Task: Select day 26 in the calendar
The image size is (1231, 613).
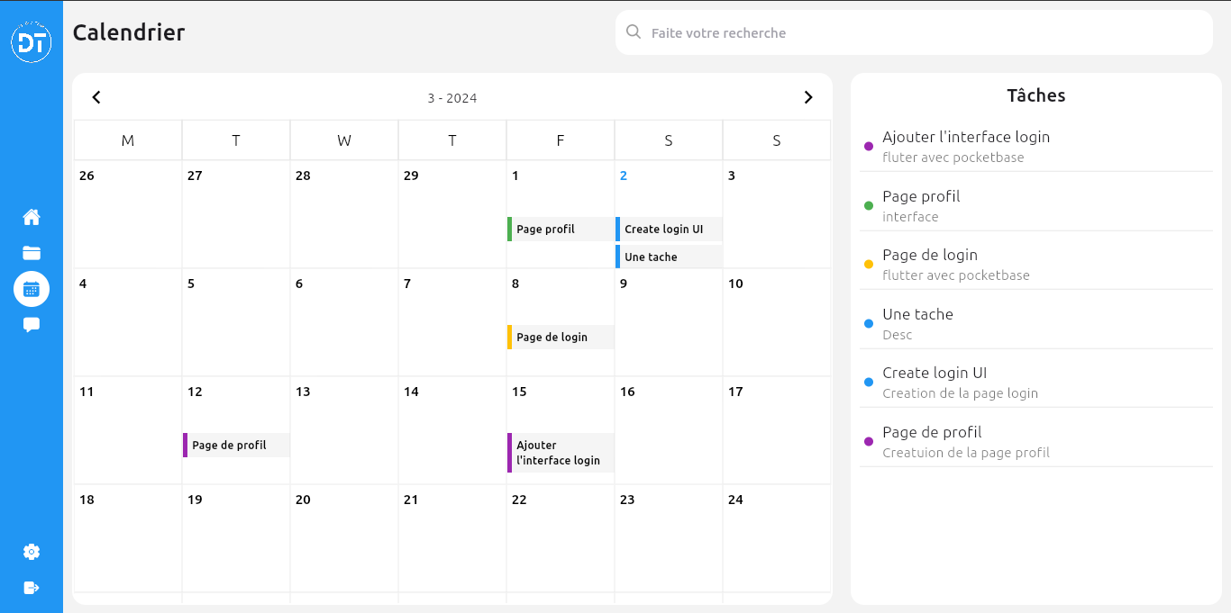Action: point(87,176)
